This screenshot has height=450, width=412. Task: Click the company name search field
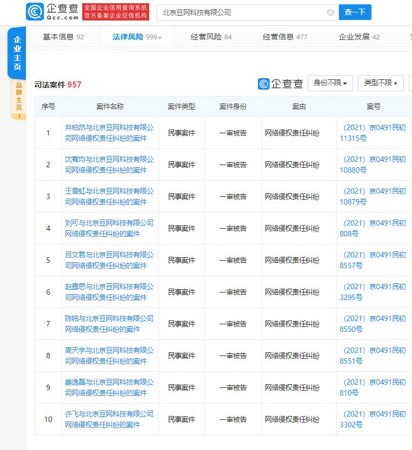[243, 12]
